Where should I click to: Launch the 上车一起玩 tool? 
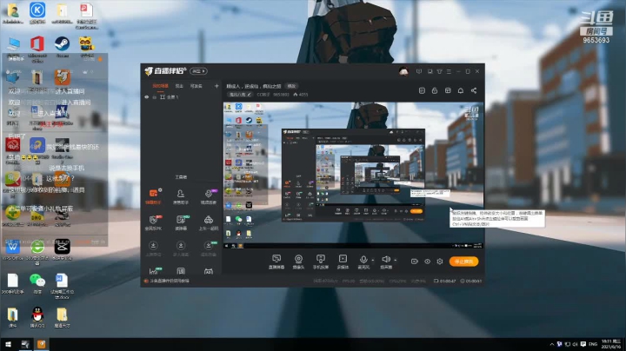pos(208,222)
